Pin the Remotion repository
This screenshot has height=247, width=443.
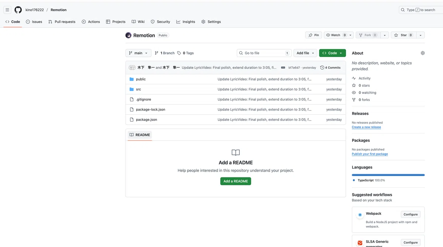pos(314,35)
